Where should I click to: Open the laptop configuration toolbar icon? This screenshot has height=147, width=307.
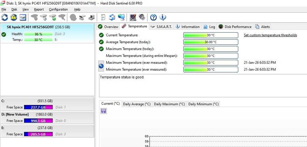[x=133, y=17]
